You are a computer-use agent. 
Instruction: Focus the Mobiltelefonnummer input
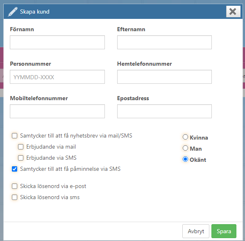point(57,111)
